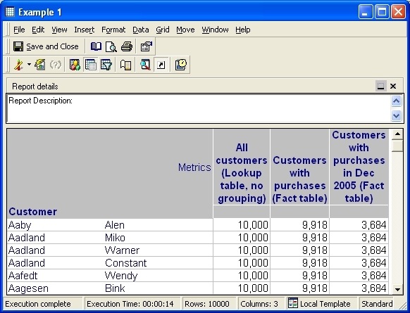Collapse Report details pane with minimize icon

click(380, 86)
